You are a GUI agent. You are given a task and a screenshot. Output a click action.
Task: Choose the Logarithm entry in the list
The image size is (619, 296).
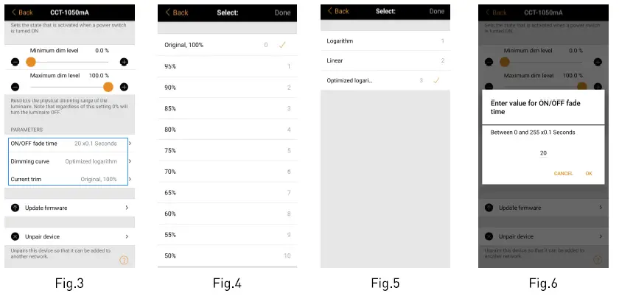coord(385,41)
